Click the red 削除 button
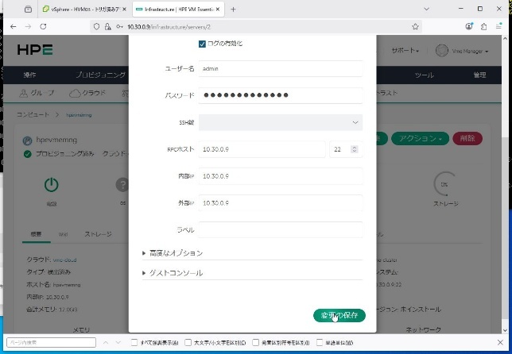The height and width of the screenshot is (354, 512). click(467, 138)
